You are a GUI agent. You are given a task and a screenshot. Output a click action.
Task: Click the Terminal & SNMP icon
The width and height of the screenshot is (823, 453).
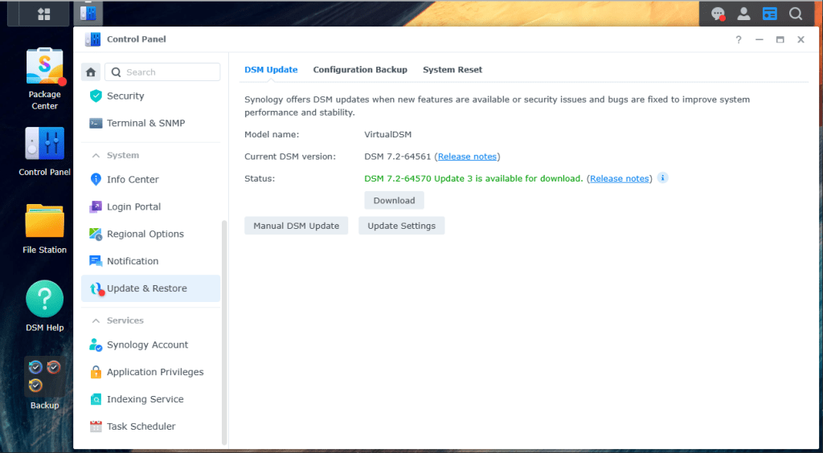pos(96,123)
